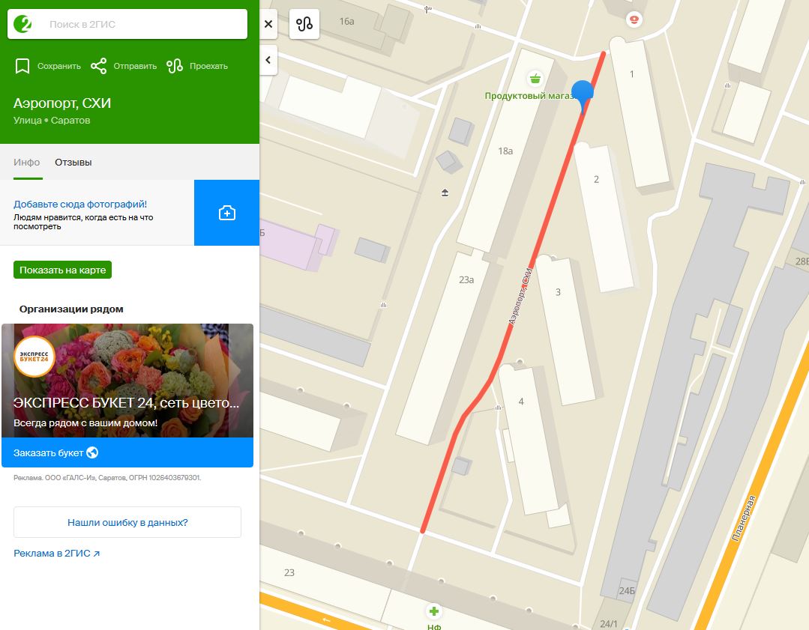This screenshot has width=809, height=630.
Task: Click the Поиск в 2ГИС search field
Action: click(127, 24)
